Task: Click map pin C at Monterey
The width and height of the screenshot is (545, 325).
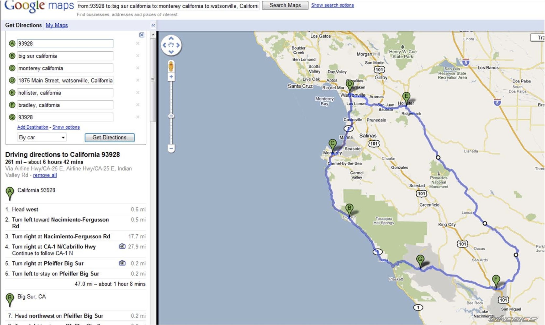Action: 332,146
